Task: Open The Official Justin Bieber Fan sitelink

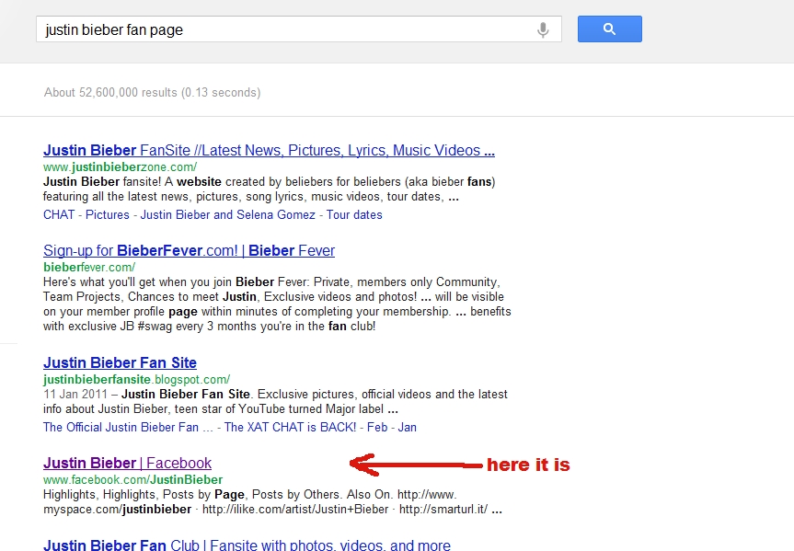Action: 128,427
